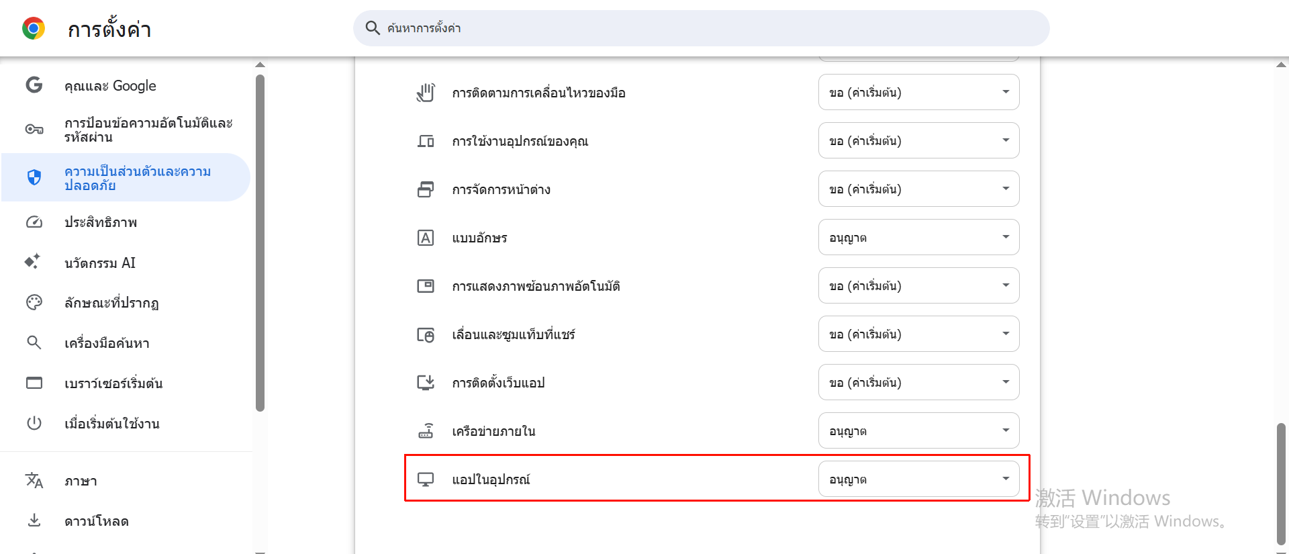1289x554 pixels.
Task: Click the sidebar scroll up arrow
Action: [x=260, y=65]
